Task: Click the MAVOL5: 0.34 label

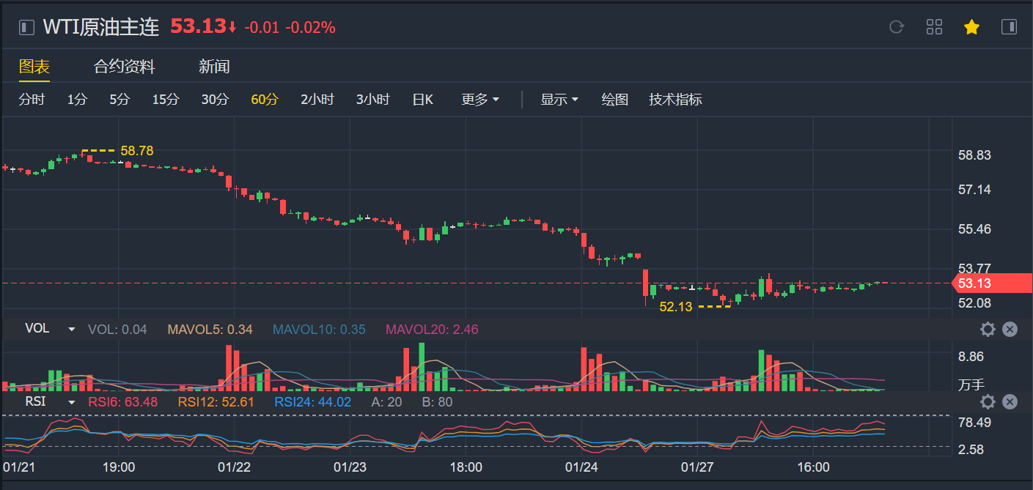Action: pos(210,330)
